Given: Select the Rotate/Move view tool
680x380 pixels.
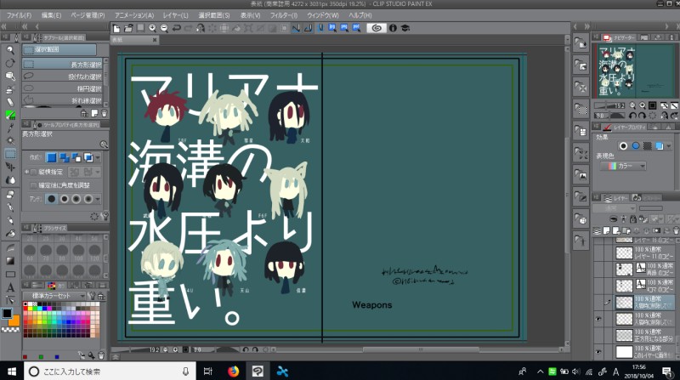Looking at the screenshot, I should (10, 63).
